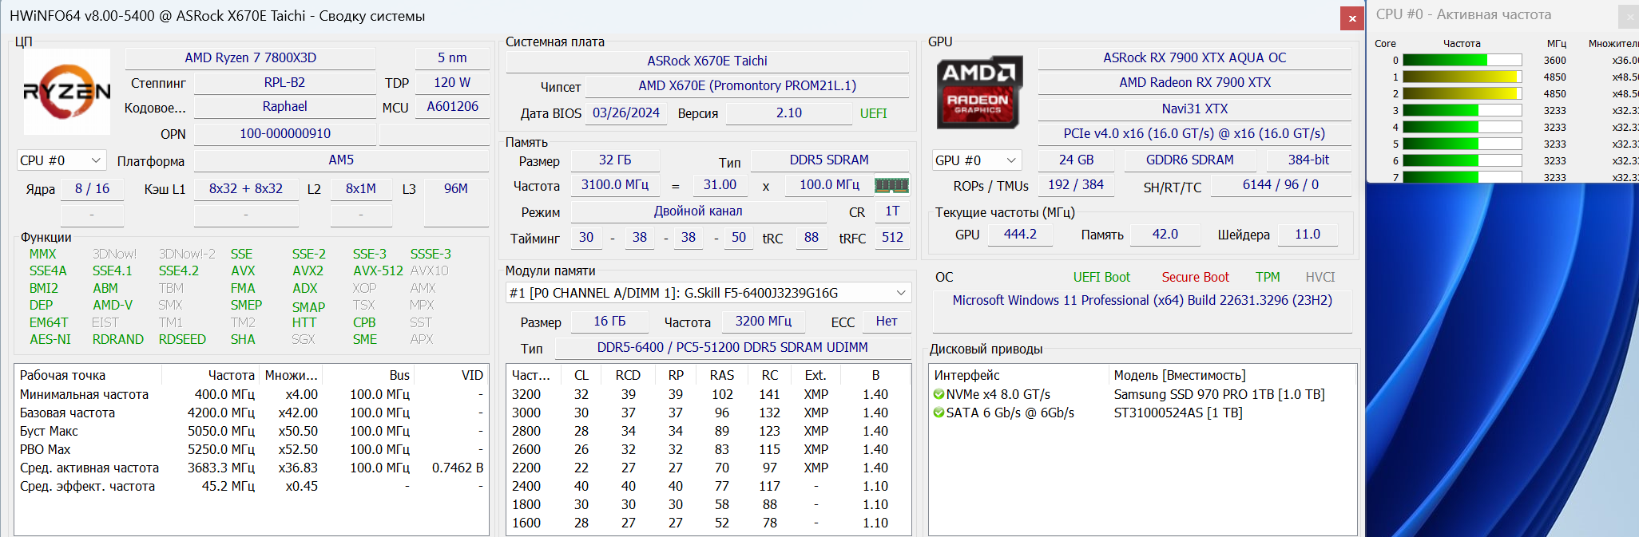Viewport: 1639px width, 537px height.
Task: Select the Буст Макс operating point row
Action: pos(251,431)
